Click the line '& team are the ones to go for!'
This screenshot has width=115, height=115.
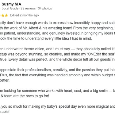point(25,96)
